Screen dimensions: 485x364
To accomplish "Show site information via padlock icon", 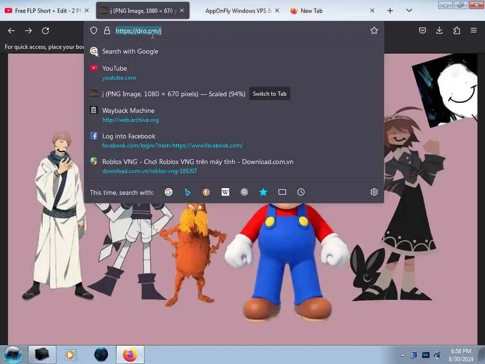I will tap(107, 30).
